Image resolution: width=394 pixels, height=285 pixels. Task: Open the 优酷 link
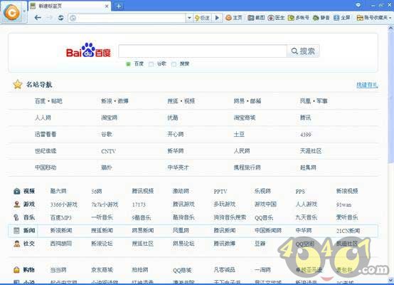point(173,118)
